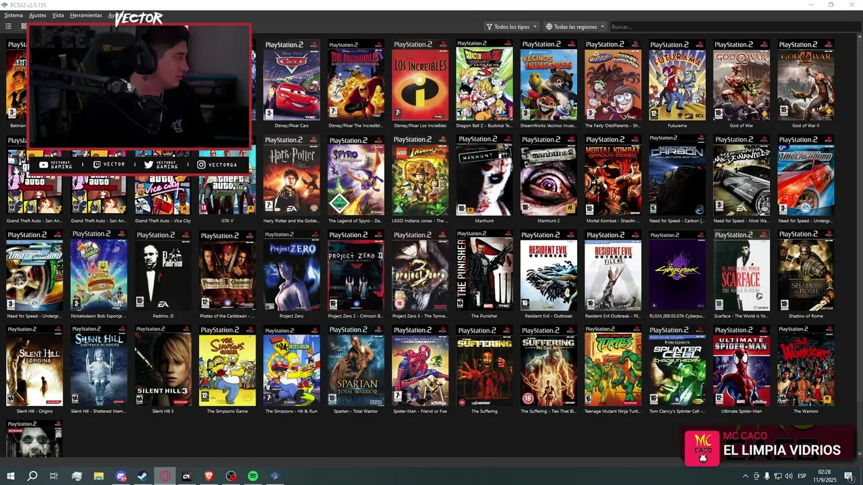Select Tom Clancy's Splinter Cell cover
Image resolution: width=863 pixels, height=485 pixels.
pos(677,366)
